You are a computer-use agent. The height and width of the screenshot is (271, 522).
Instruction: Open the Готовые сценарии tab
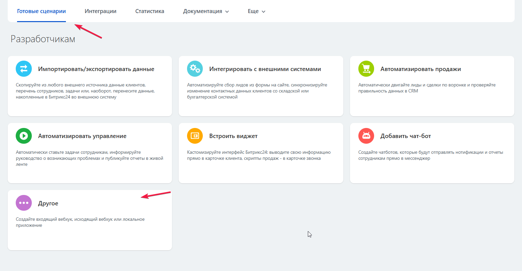tap(41, 11)
